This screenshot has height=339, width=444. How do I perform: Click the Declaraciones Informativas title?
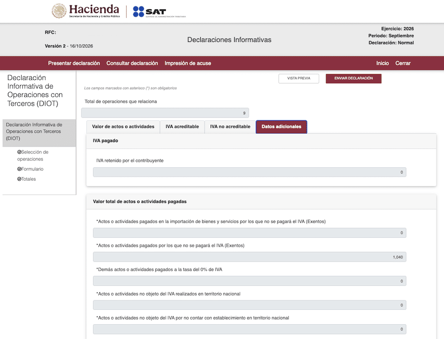click(x=229, y=39)
